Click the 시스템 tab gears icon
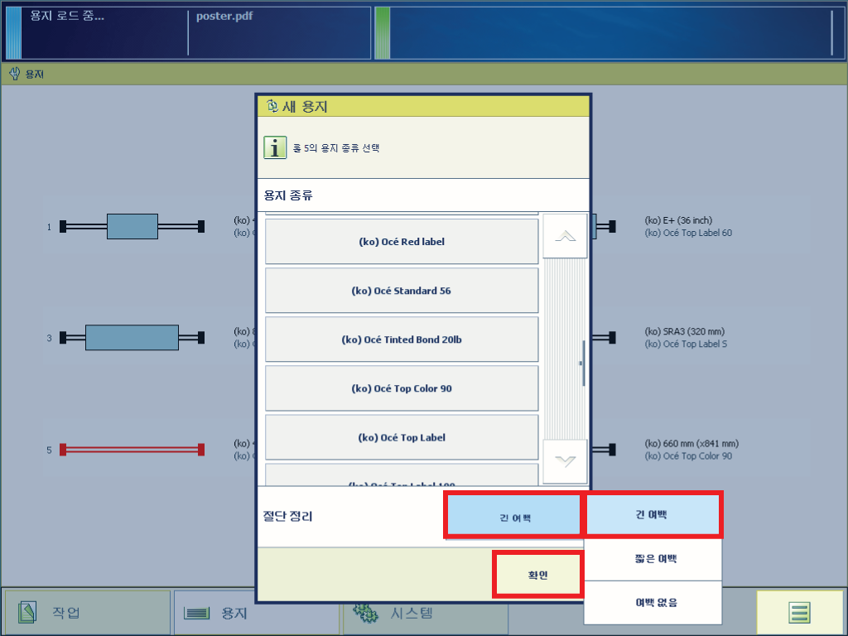 click(x=365, y=612)
